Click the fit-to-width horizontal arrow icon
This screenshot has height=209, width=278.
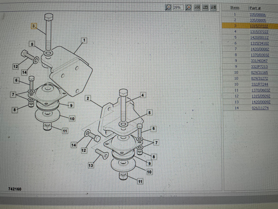pos(205,8)
